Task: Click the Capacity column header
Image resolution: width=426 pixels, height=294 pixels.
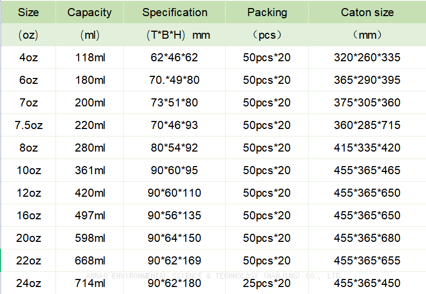Action: coord(89,12)
